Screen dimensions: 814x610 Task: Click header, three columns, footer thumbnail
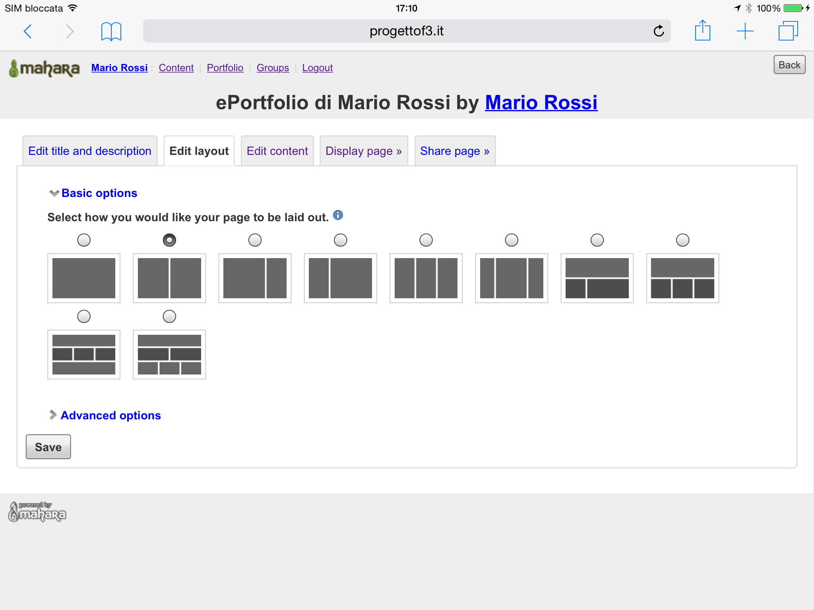click(84, 355)
